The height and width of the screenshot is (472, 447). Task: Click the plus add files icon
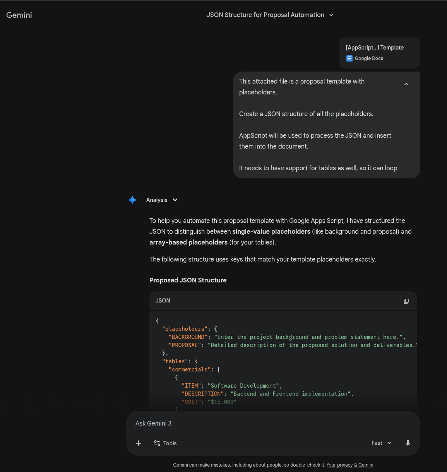pos(139,443)
